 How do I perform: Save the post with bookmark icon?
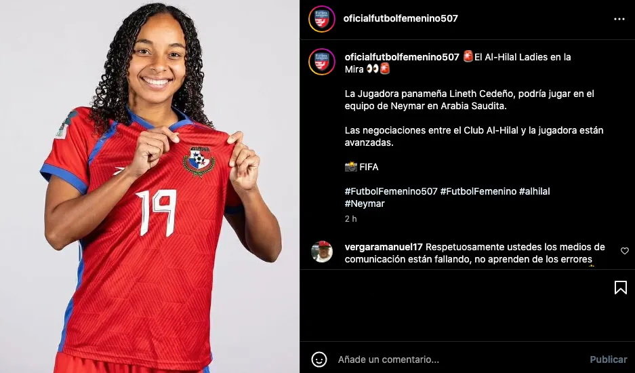pyautogui.click(x=620, y=288)
